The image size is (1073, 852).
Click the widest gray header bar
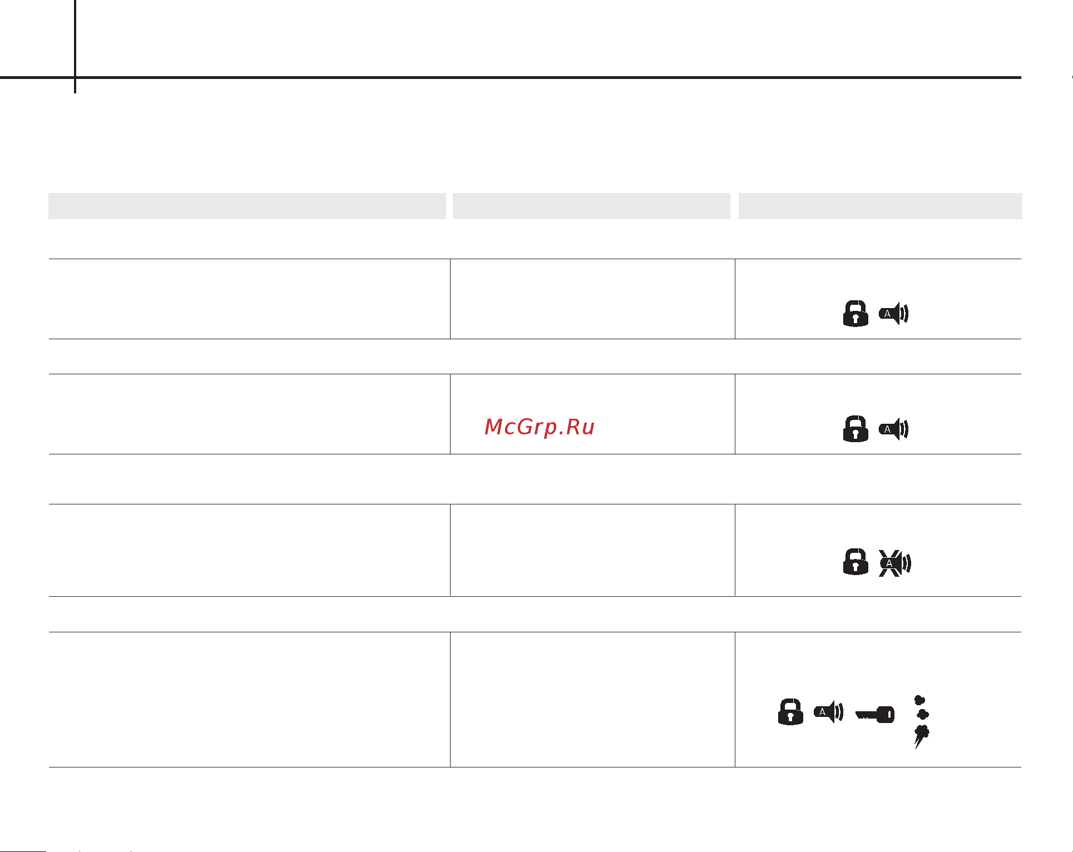pos(247,206)
